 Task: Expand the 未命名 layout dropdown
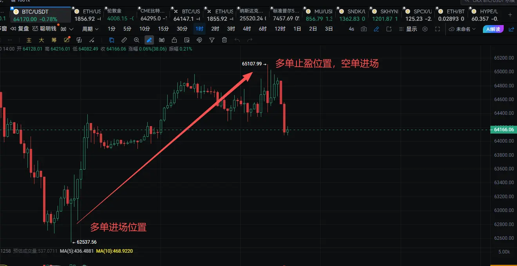pos(463,29)
